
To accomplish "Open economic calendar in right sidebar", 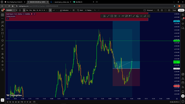I will (183, 83).
